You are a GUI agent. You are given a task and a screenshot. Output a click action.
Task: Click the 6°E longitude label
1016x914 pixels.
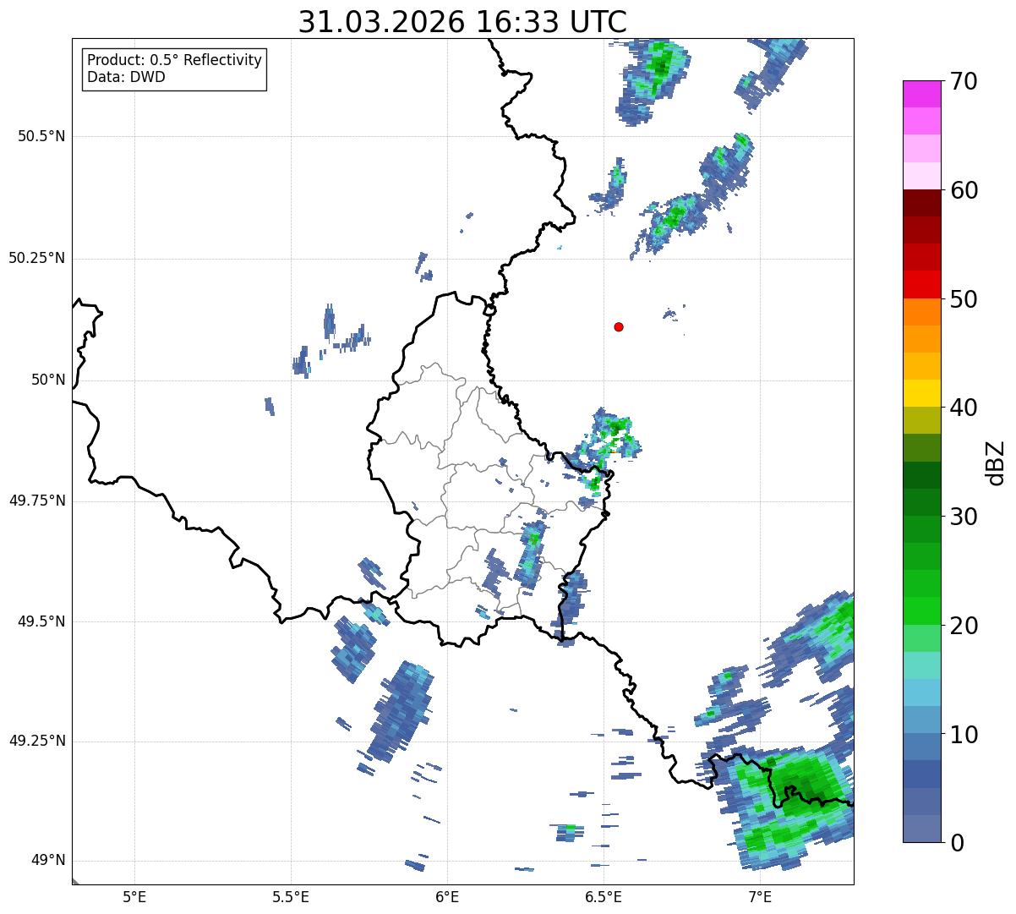[x=447, y=897]
